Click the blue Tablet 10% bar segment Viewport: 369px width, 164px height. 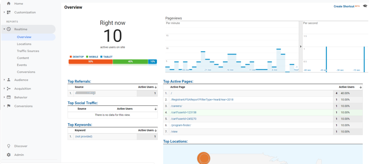coord(152,62)
